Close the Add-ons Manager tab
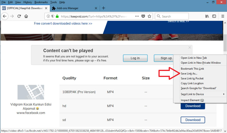The width and height of the screenshot is (227, 133). [x=96, y=8]
